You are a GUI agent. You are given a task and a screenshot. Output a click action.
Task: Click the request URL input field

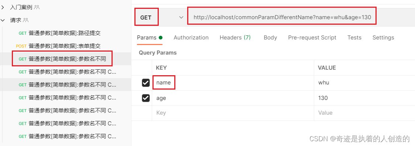click(282, 17)
